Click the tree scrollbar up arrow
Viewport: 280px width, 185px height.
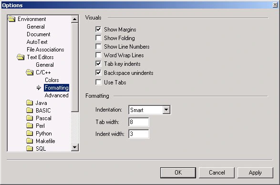(74, 19)
